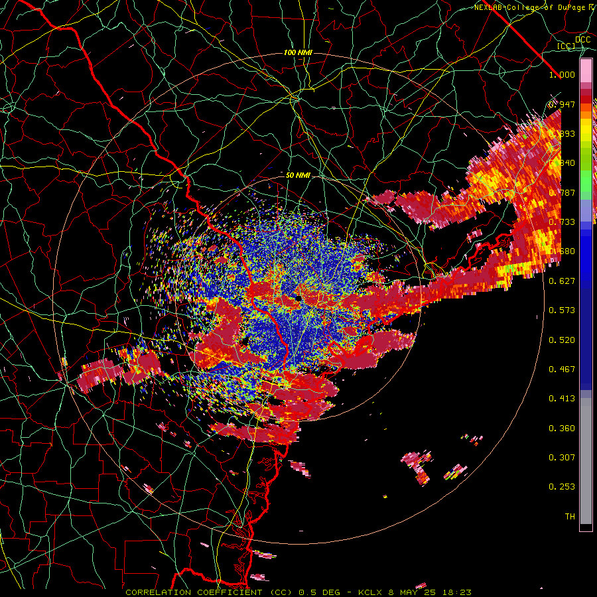Click the bright green segment of the color bar

click(x=586, y=181)
